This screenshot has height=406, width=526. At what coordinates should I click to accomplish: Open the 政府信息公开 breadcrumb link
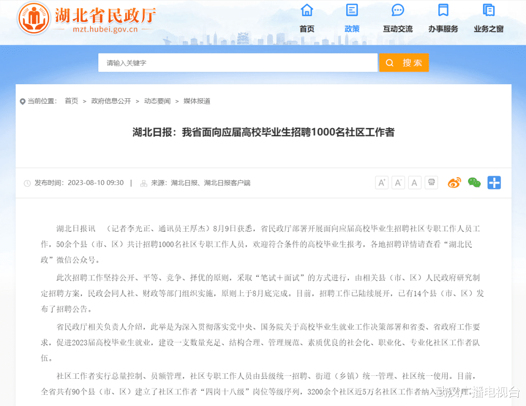click(x=111, y=101)
